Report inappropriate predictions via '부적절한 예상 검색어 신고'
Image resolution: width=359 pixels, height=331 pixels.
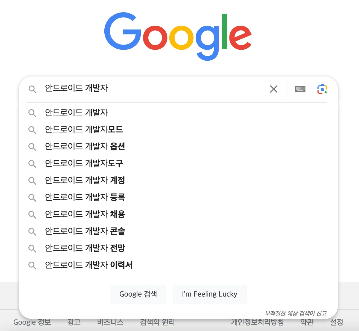[x=296, y=313]
